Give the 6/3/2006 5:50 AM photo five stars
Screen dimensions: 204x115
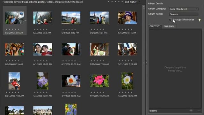[x=18, y=29]
